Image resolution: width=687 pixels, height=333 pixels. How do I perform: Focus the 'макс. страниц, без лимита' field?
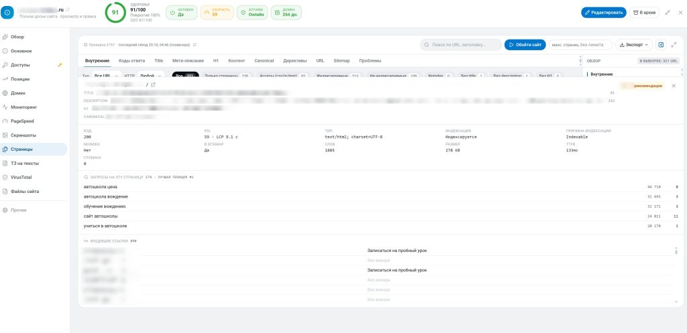click(x=580, y=45)
